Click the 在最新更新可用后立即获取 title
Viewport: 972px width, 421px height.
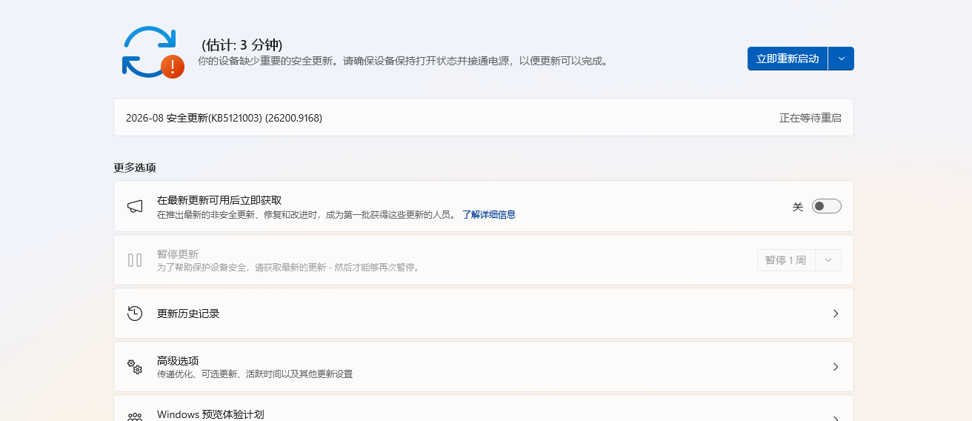coord(219,200)
